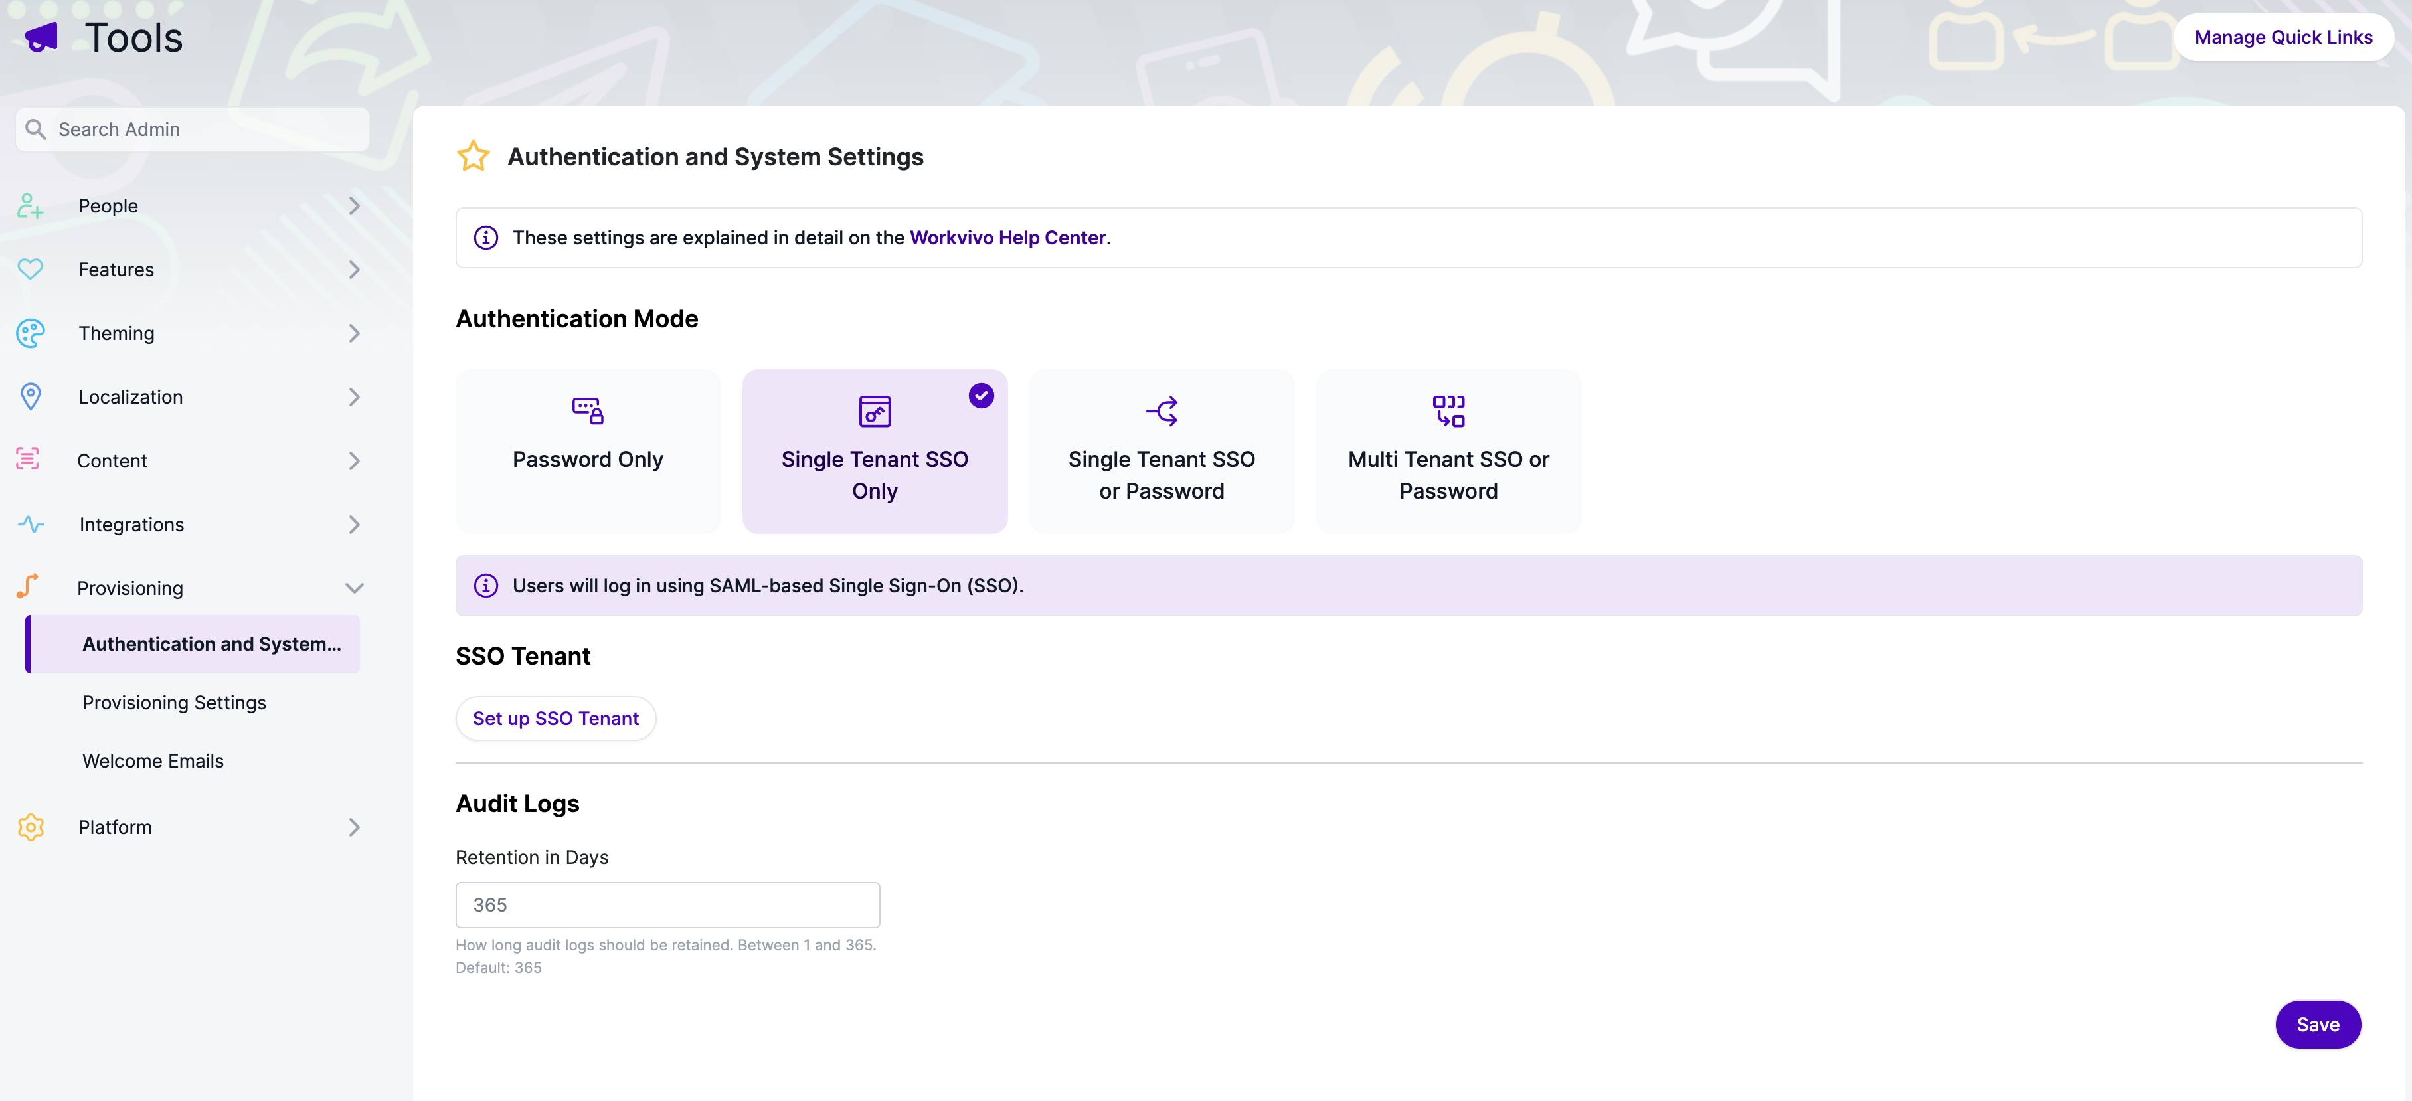Expand the Features menu chevron
The image size is (2412, 1101).
(354, 270)
